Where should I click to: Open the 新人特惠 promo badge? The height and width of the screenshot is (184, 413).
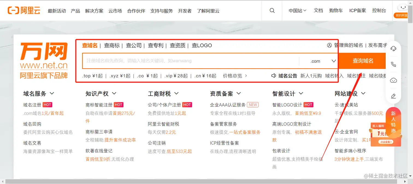pos(393,121)
